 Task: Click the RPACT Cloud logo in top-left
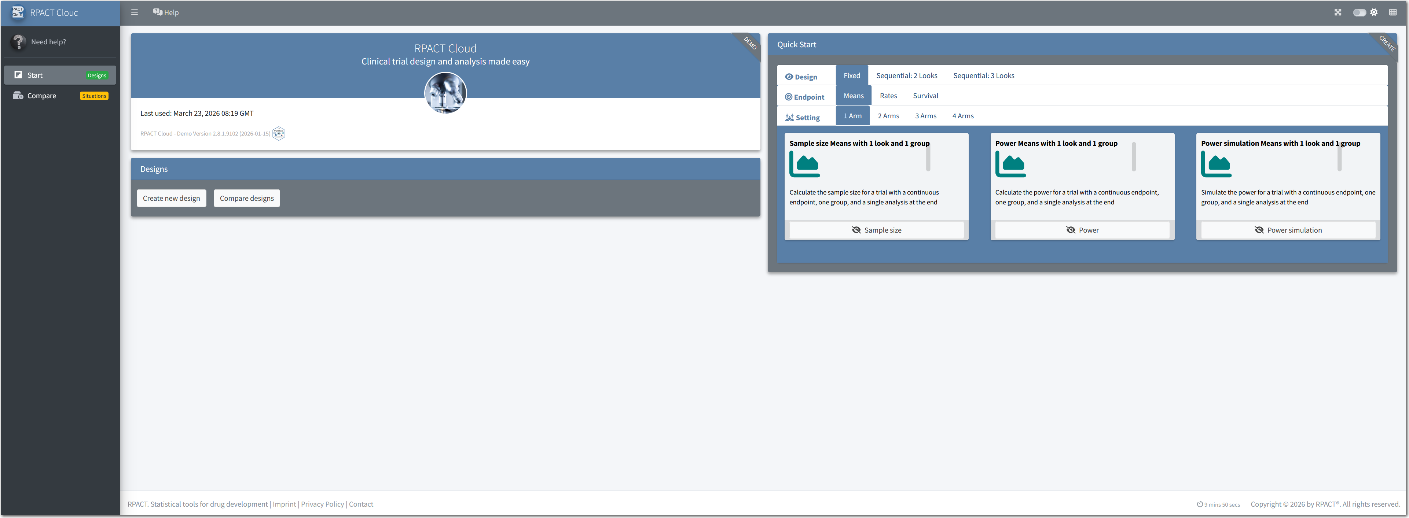point(18,12)
